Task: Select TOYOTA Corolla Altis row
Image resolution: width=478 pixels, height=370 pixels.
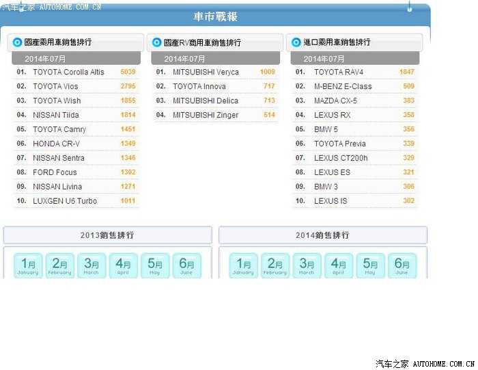Action: [76, 72]
